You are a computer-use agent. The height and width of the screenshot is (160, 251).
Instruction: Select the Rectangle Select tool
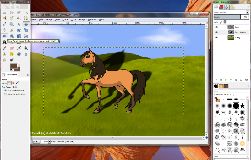click(x=4, y=12)
